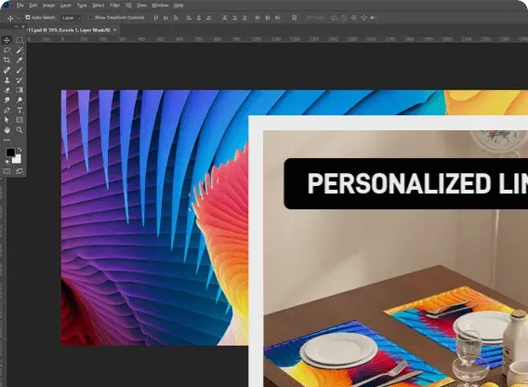Open the extra tools three-dots menu

point(7,140)
